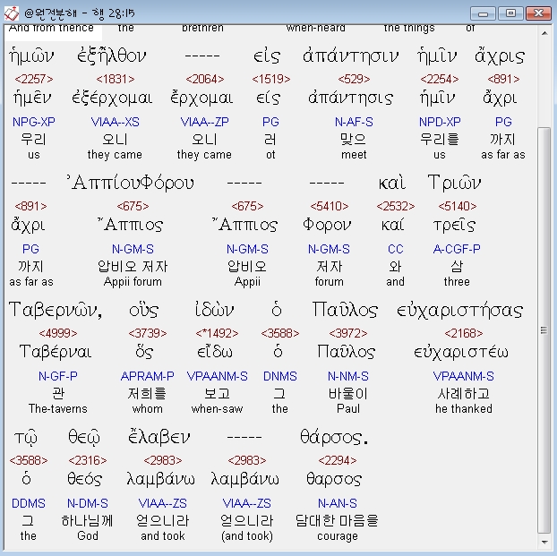Viewport: 557px width, 556px height.
Task: Select Strong's number <5410>
Action: pos(330,206)
